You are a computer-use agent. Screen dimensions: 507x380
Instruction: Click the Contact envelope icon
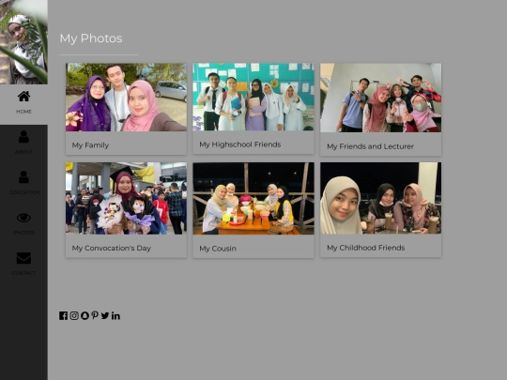click(x=23, y=258)
